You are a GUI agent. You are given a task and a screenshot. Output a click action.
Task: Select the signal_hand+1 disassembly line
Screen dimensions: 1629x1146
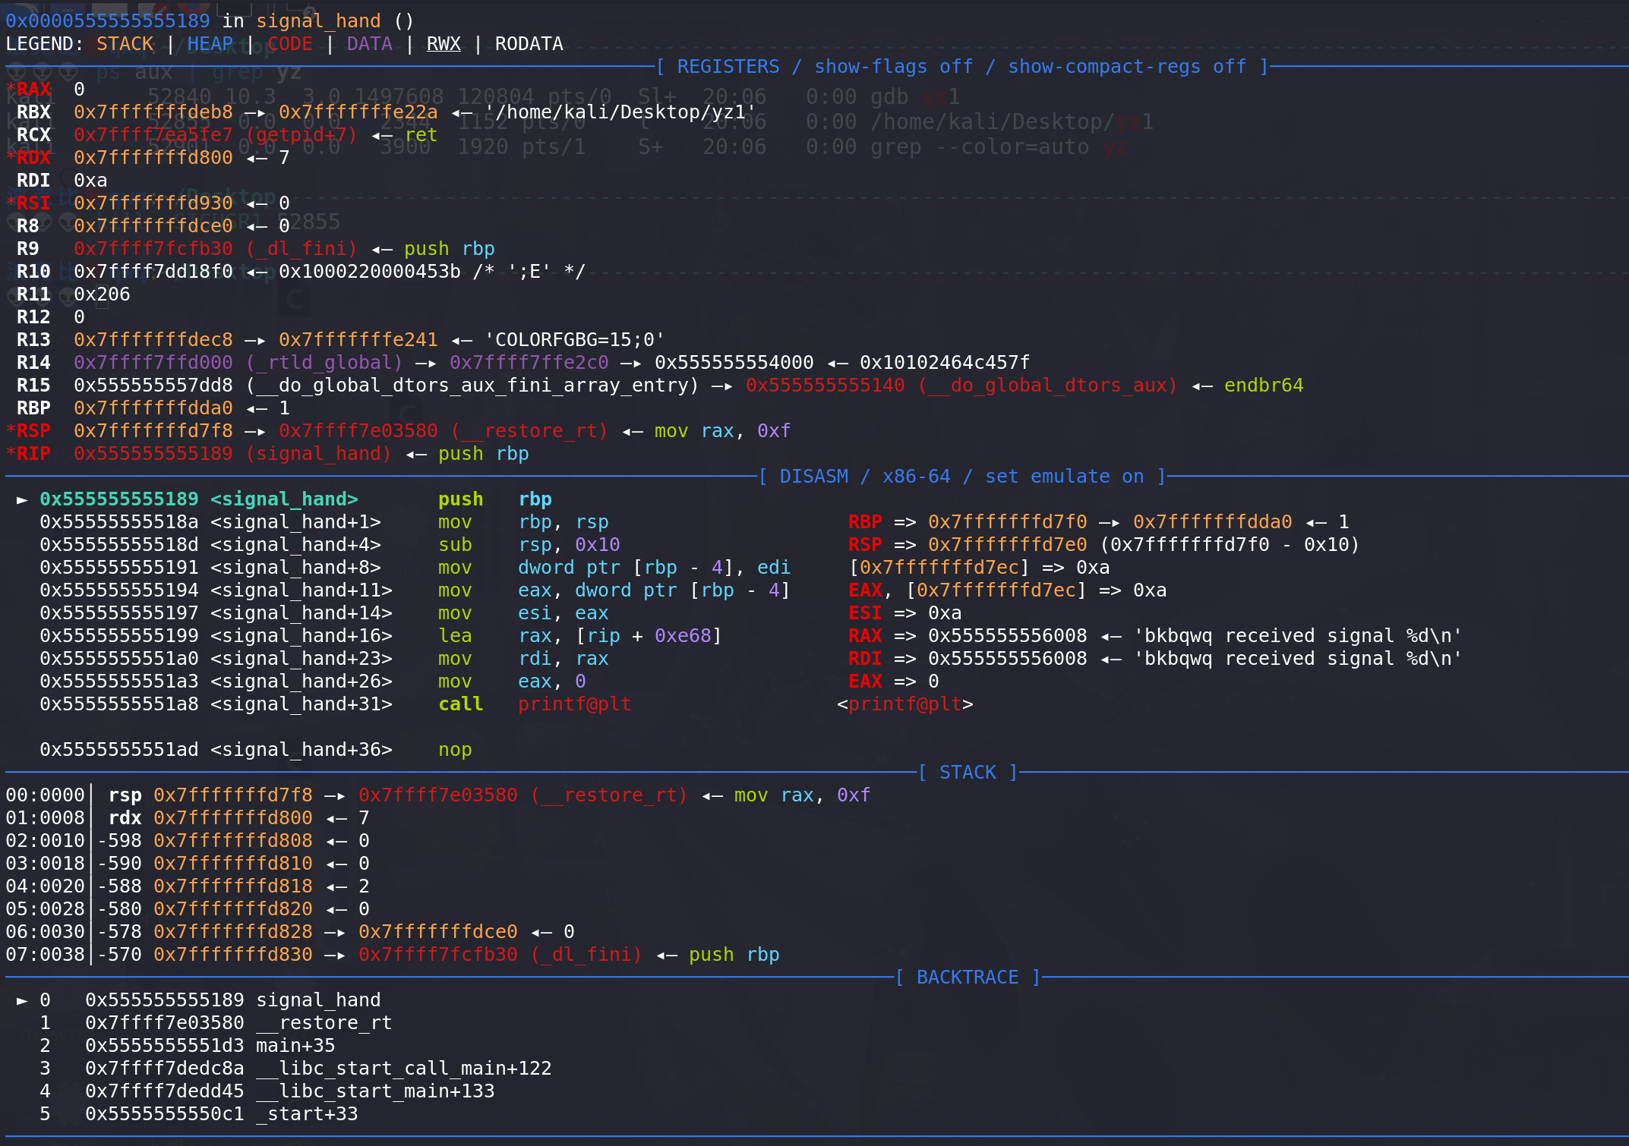point(324,522)
